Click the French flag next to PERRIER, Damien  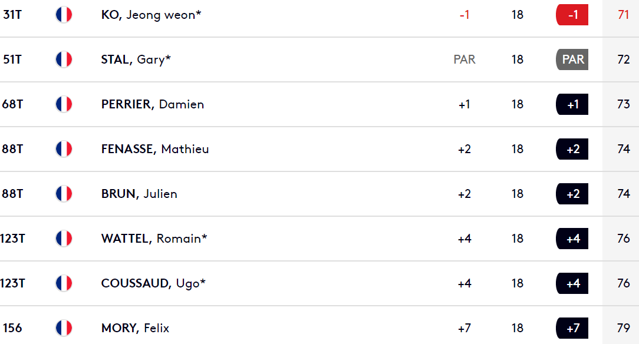click(64, 104)
